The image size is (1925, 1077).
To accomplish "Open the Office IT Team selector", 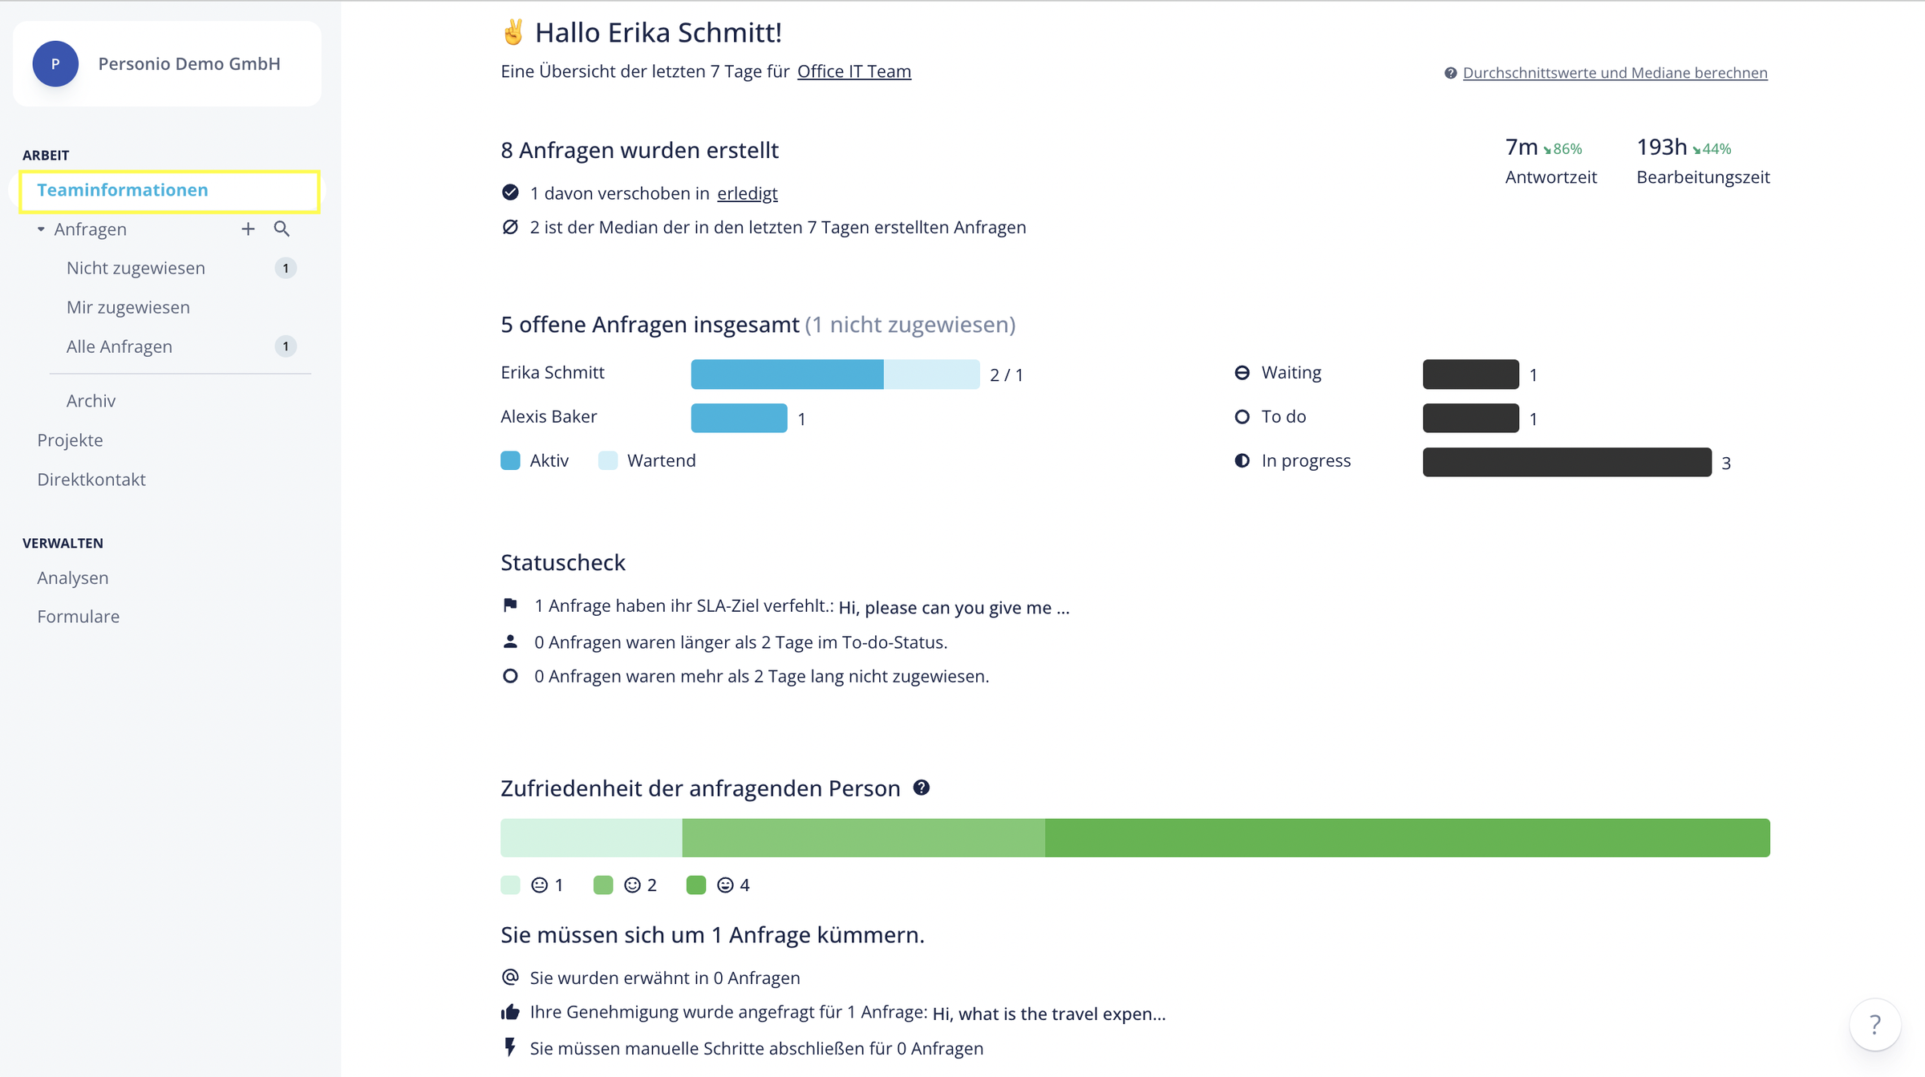I will pos(853,71).
